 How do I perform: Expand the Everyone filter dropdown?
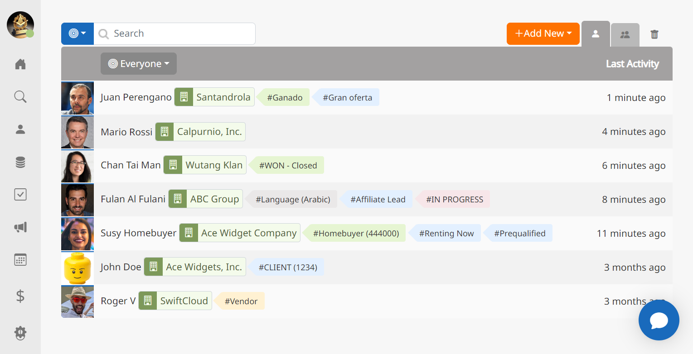point(138,63)
